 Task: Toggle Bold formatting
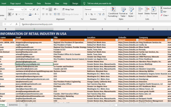10,14
